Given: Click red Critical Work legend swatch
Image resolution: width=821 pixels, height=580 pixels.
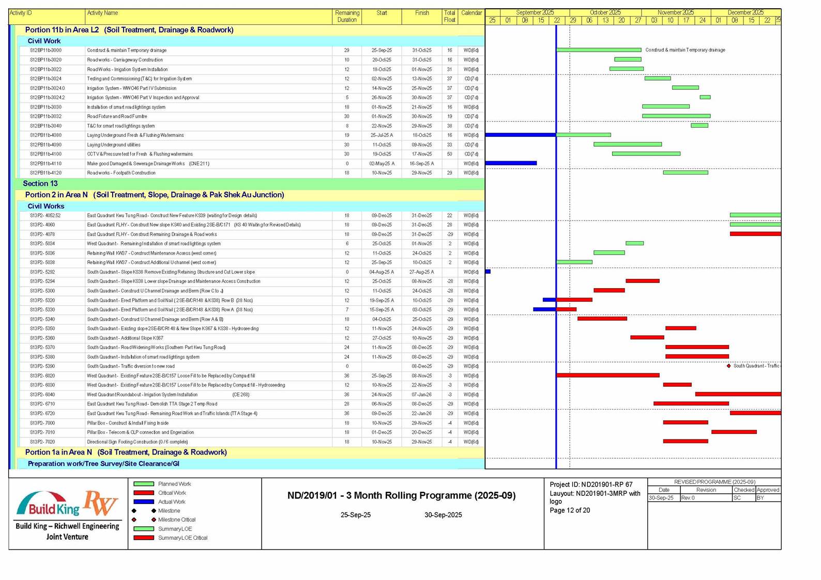Looking at the screenshot, I should pos(144,493).
